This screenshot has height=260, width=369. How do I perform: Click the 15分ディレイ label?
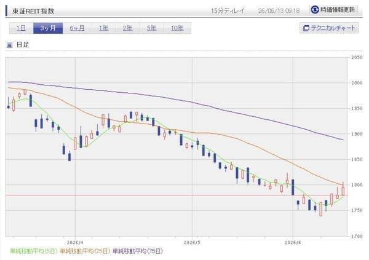click(228, 11)
